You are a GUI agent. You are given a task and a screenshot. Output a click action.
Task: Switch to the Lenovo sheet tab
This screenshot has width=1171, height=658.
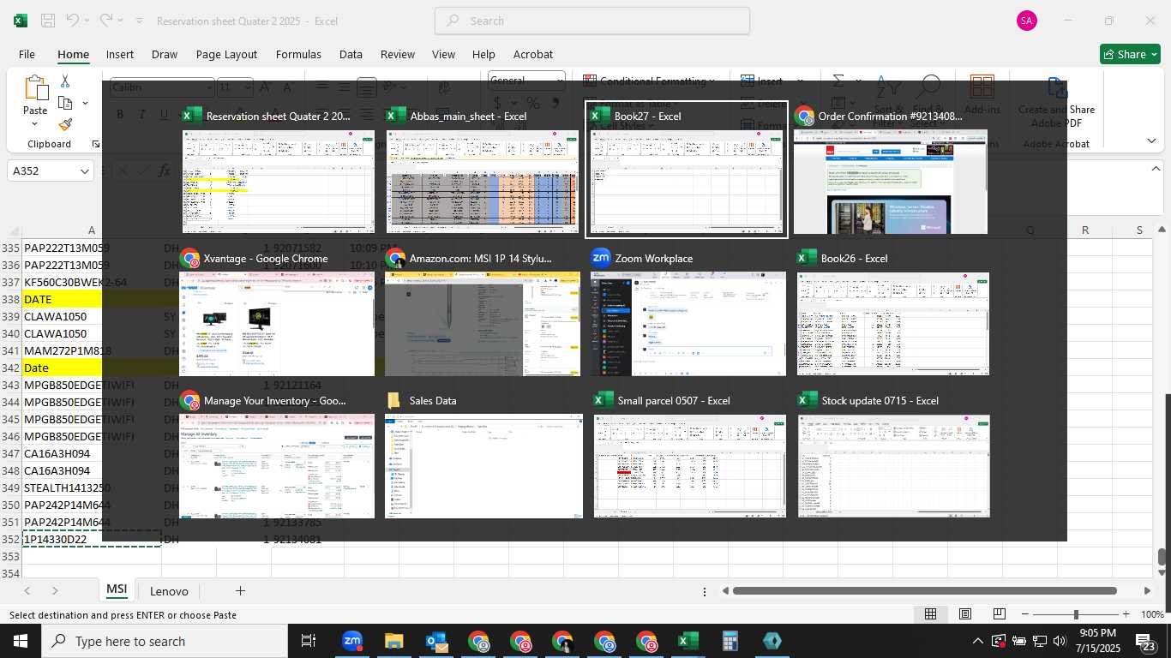[169, 590]
